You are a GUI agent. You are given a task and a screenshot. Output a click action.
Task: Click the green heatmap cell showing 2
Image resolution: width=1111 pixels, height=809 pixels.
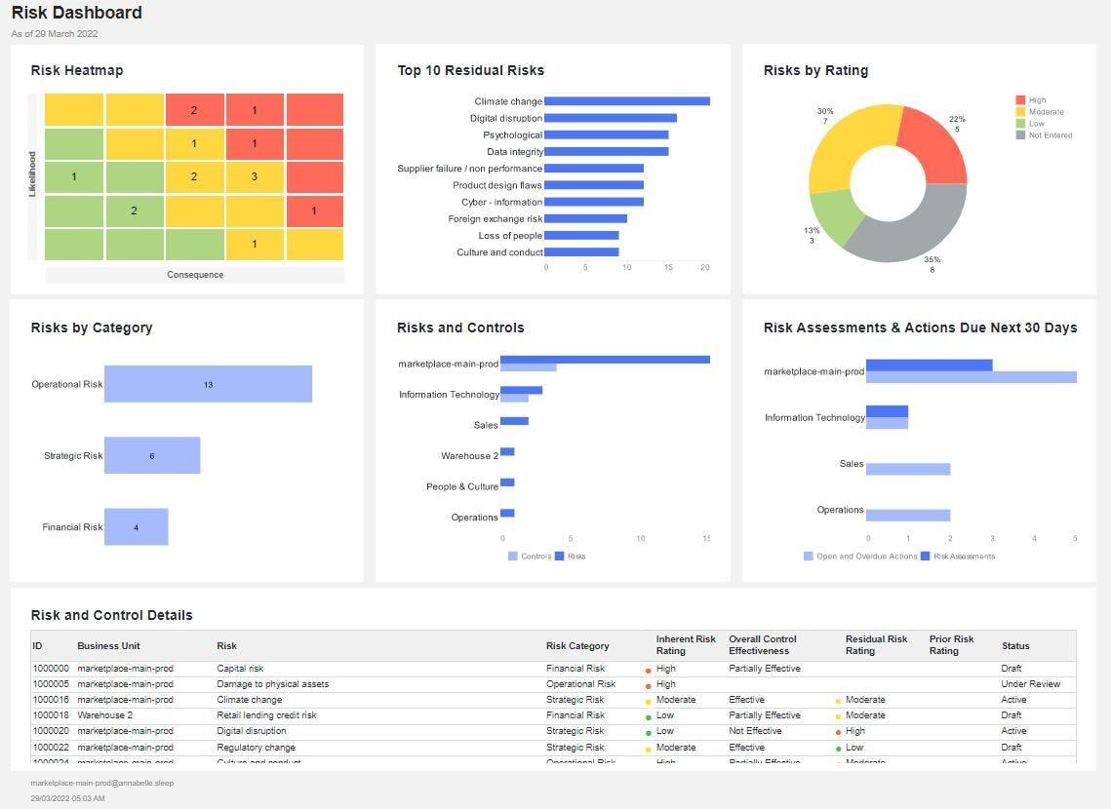[134, 211]
